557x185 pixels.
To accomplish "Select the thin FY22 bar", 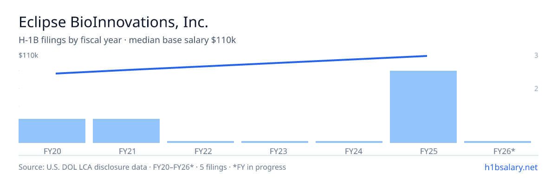I will [201, 142].
